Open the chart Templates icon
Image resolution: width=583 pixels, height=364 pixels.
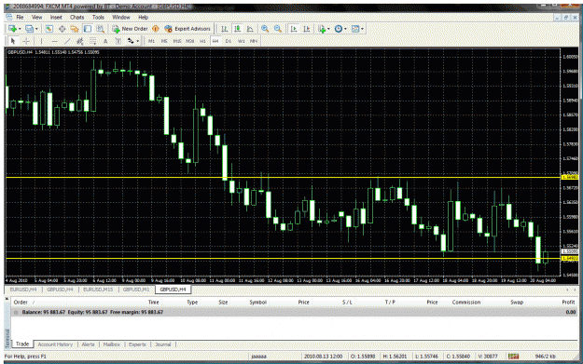point(355,29)
